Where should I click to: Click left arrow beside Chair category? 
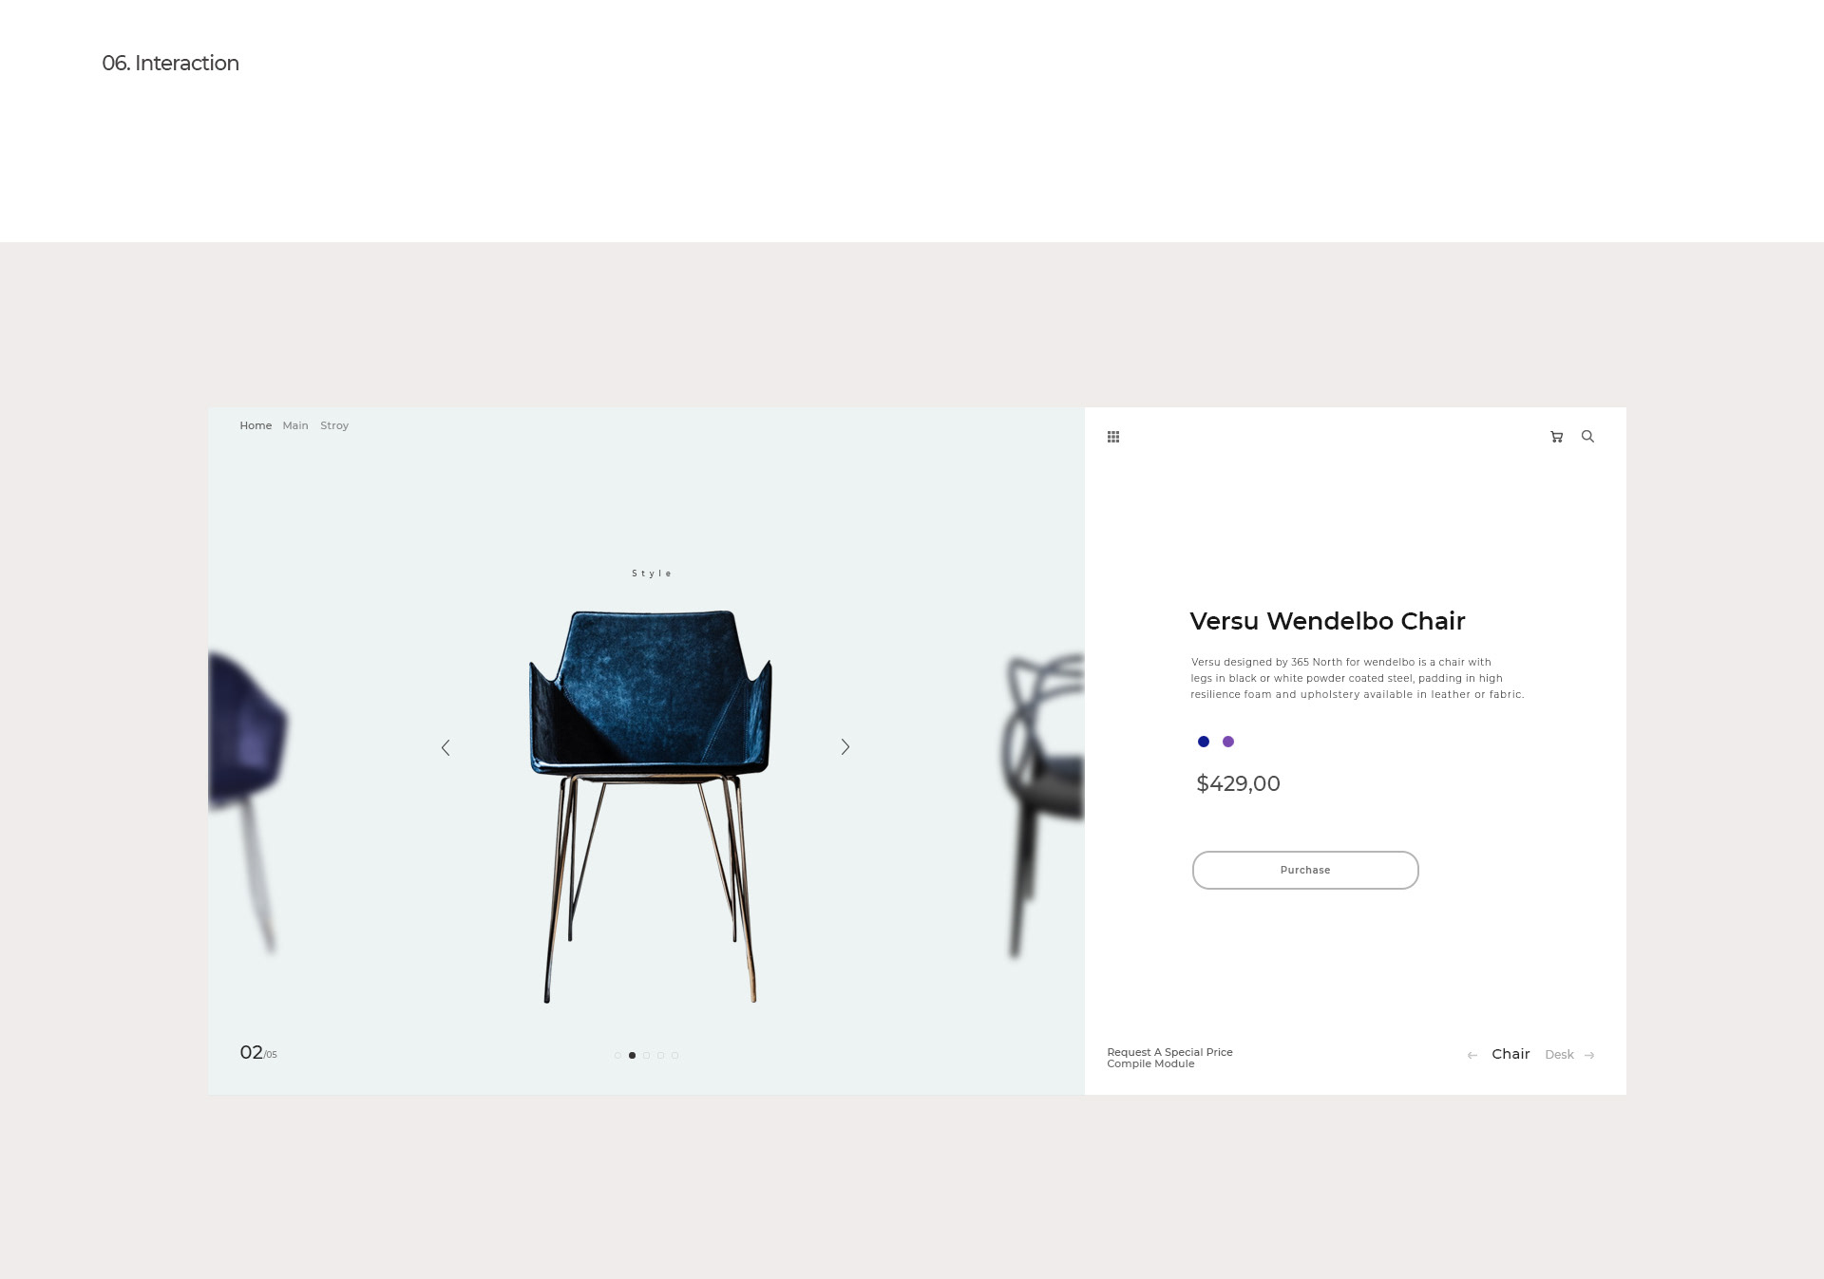click(x=1472, y=1055)
